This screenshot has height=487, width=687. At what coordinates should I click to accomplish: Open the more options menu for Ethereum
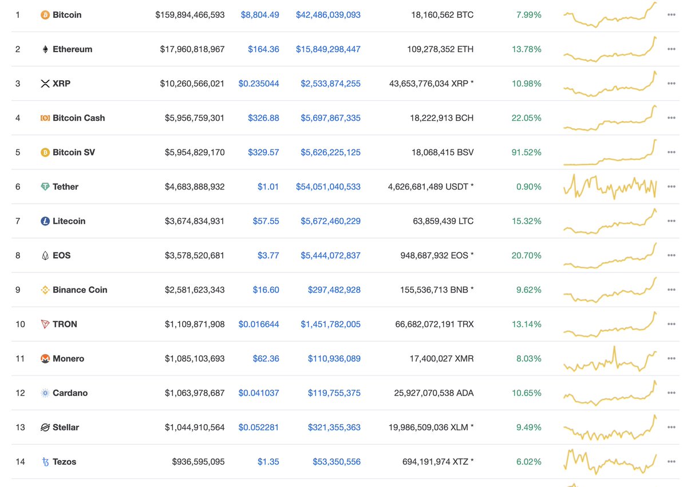[x=672, y=49]
